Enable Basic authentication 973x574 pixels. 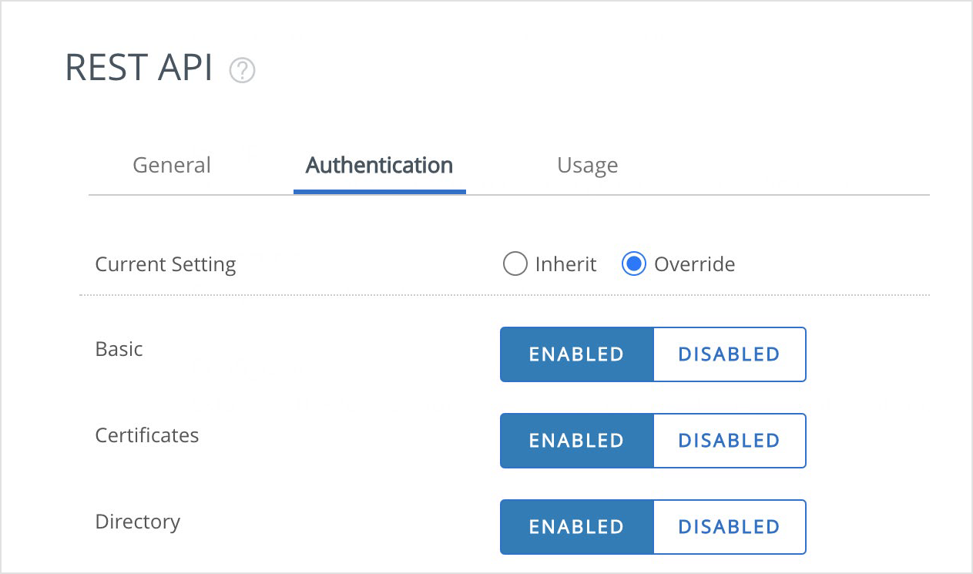576,354
